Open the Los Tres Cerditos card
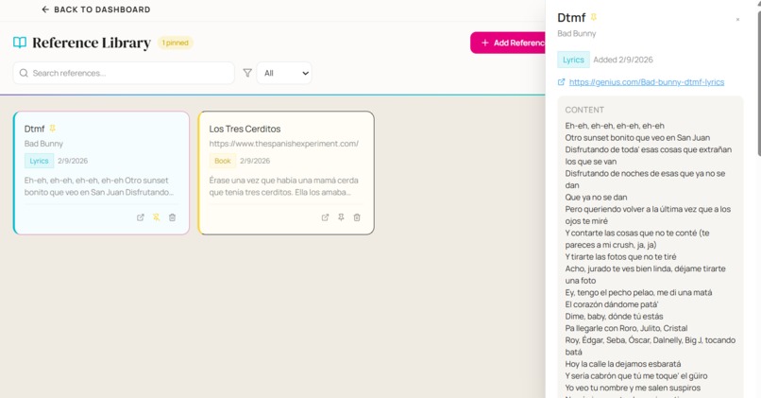 pos(286,173)
